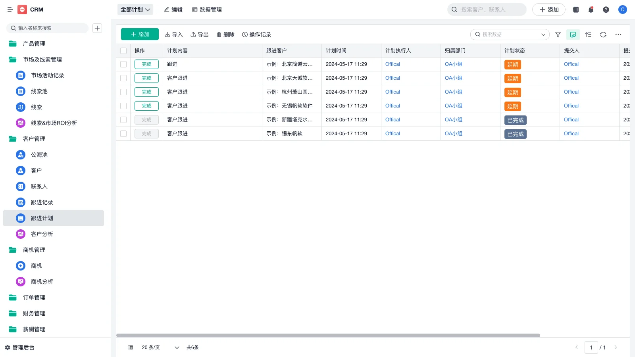Viewport: 635px width, 357px height.
Task: Open the search data field dropdown arrow
Action: [543, 35]
